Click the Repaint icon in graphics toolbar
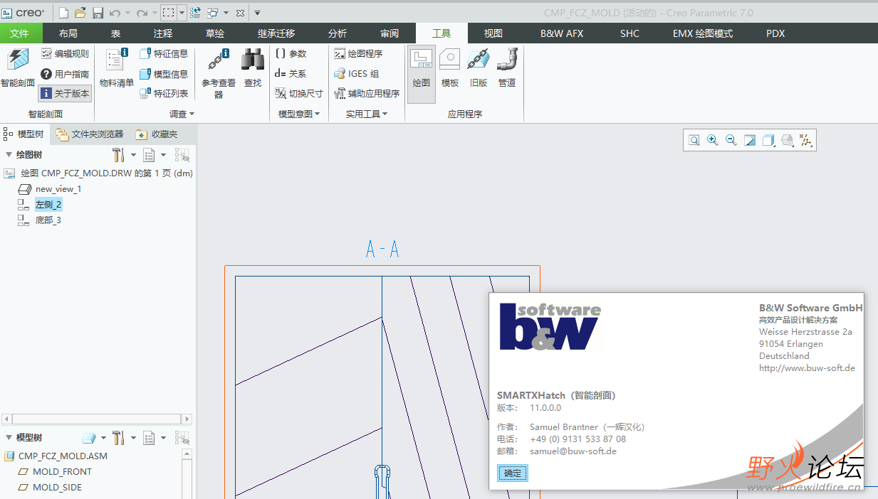This screenshot has height=499, width=878. (x=750, y=141)
